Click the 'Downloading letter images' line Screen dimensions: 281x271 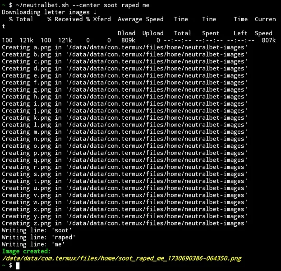click(x=46, y=12)
